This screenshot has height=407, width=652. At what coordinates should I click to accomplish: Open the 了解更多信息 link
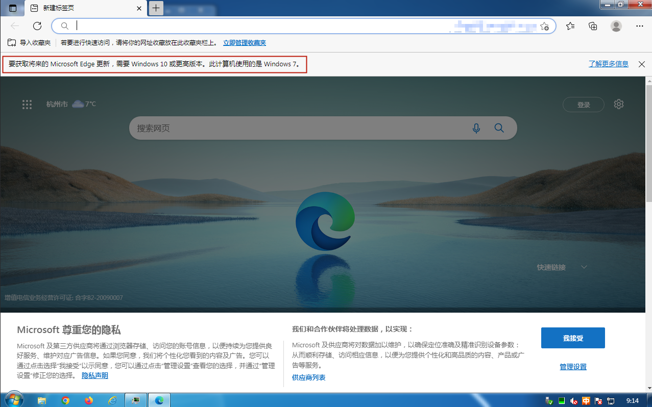[609, 64]
